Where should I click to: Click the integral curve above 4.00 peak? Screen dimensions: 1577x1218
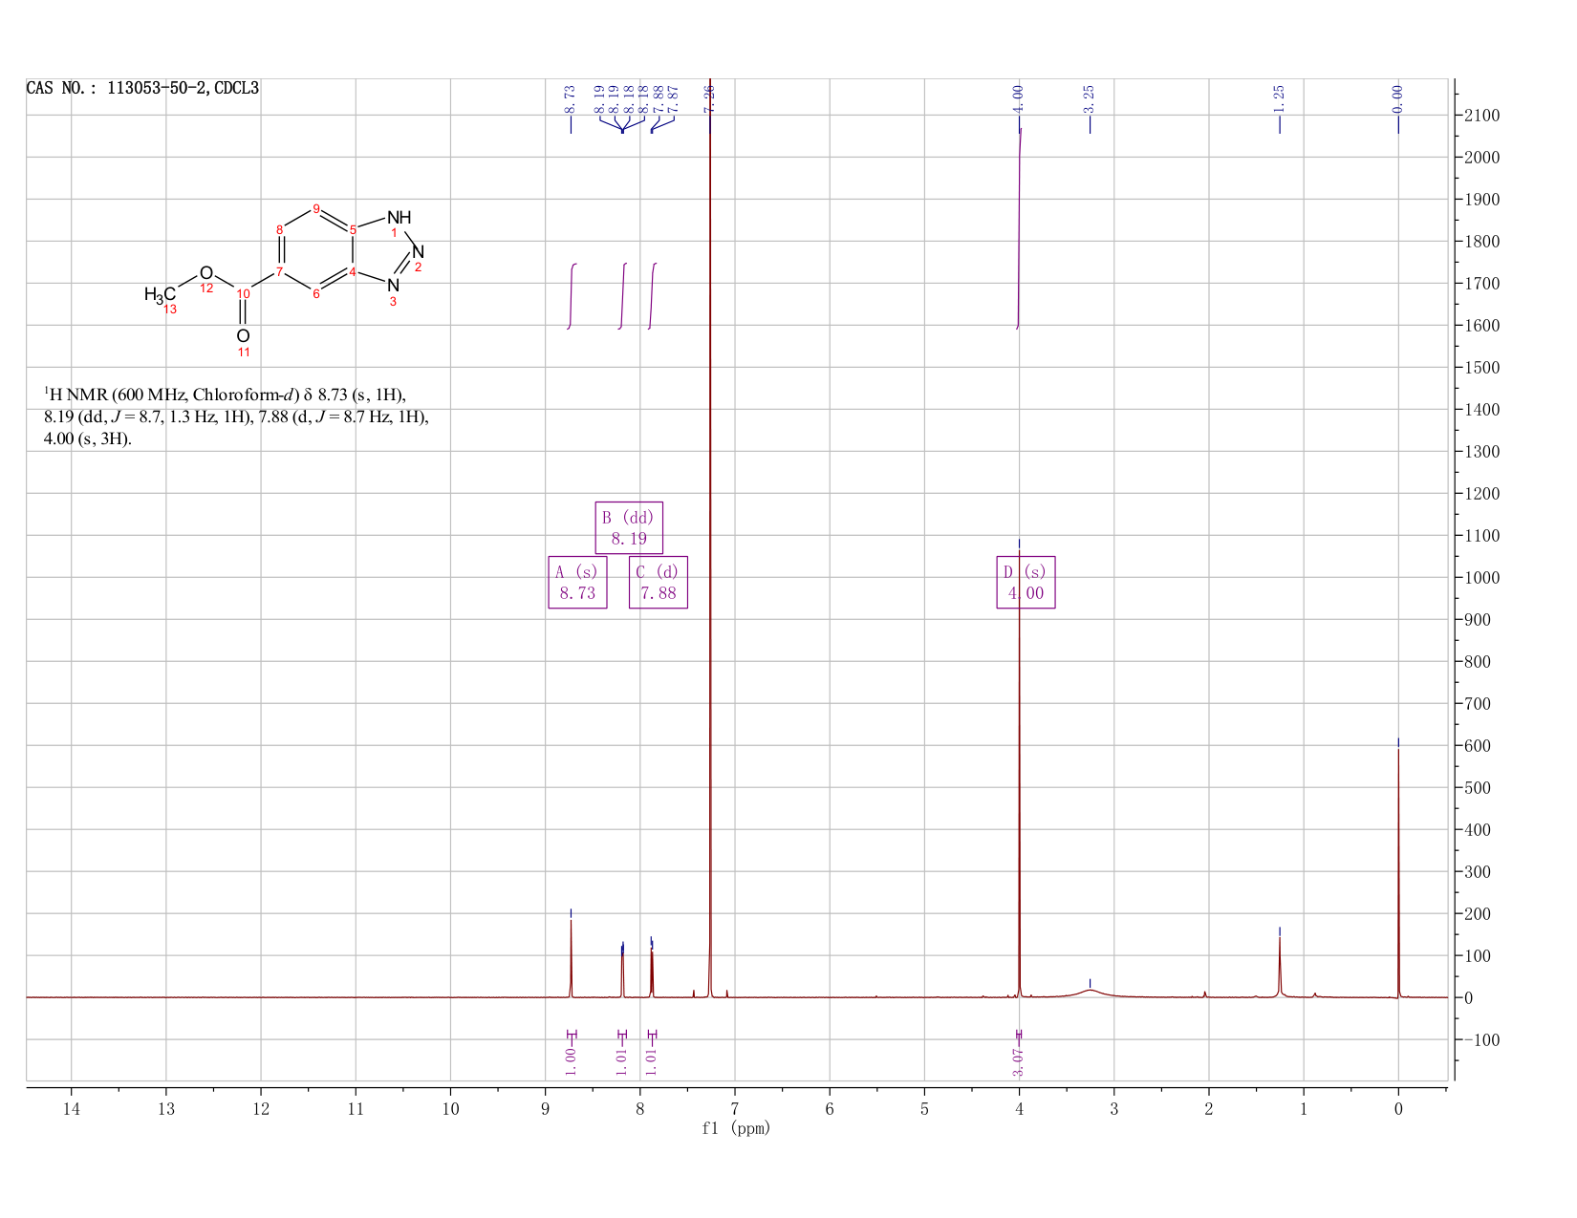click(1019, 229)
